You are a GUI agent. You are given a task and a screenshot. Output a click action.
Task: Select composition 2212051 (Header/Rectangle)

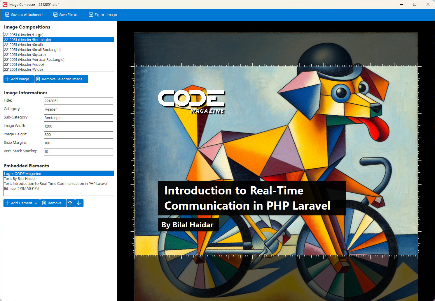point(58,40)
